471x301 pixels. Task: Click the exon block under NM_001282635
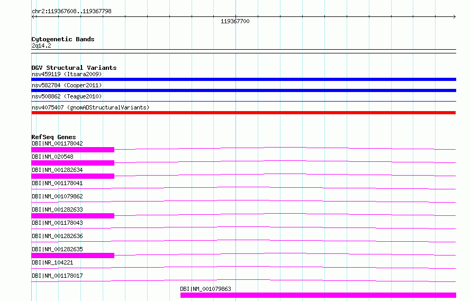73,256
